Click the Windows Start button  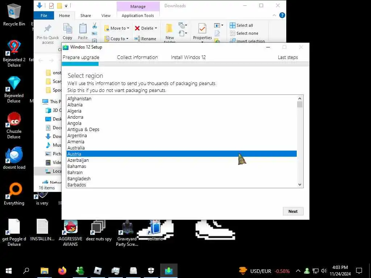9,271
